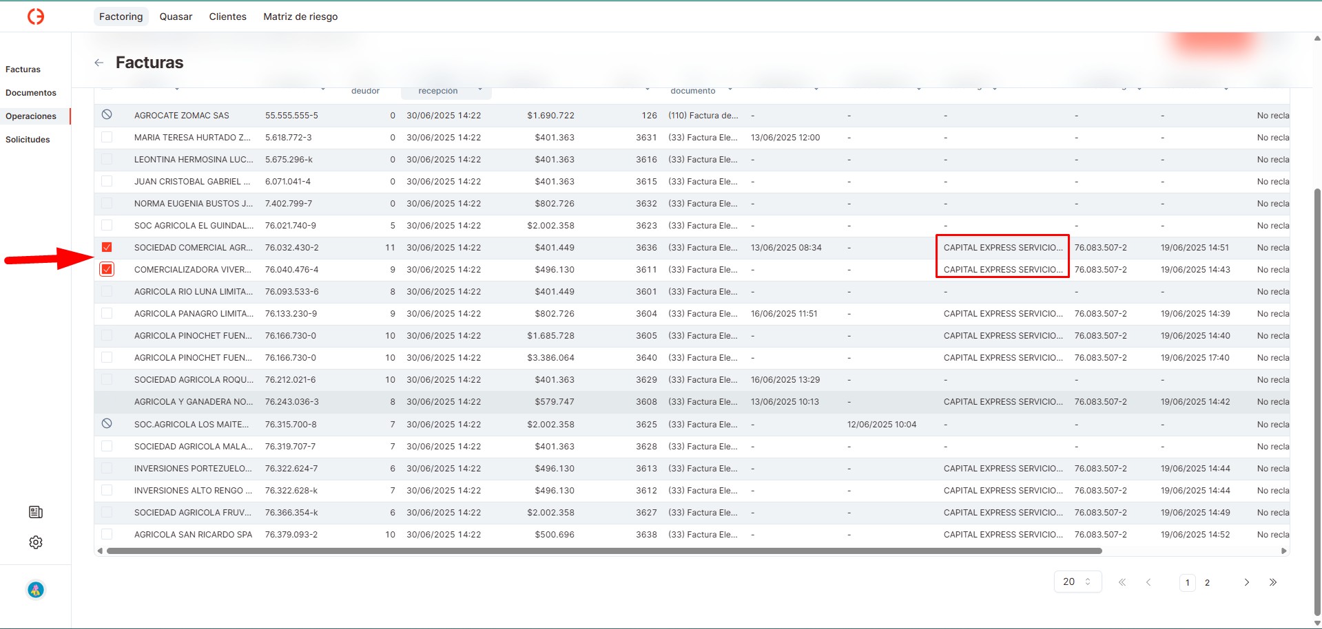
Task: Open the Matriz de riesgo tab
Action: [x=300, y=17]
